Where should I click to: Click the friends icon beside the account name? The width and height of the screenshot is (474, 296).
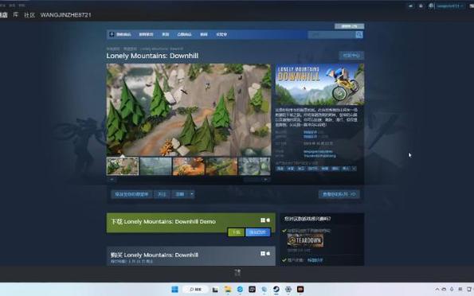point(431,6)
